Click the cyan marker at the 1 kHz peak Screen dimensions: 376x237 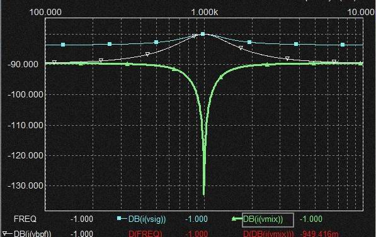203,34
